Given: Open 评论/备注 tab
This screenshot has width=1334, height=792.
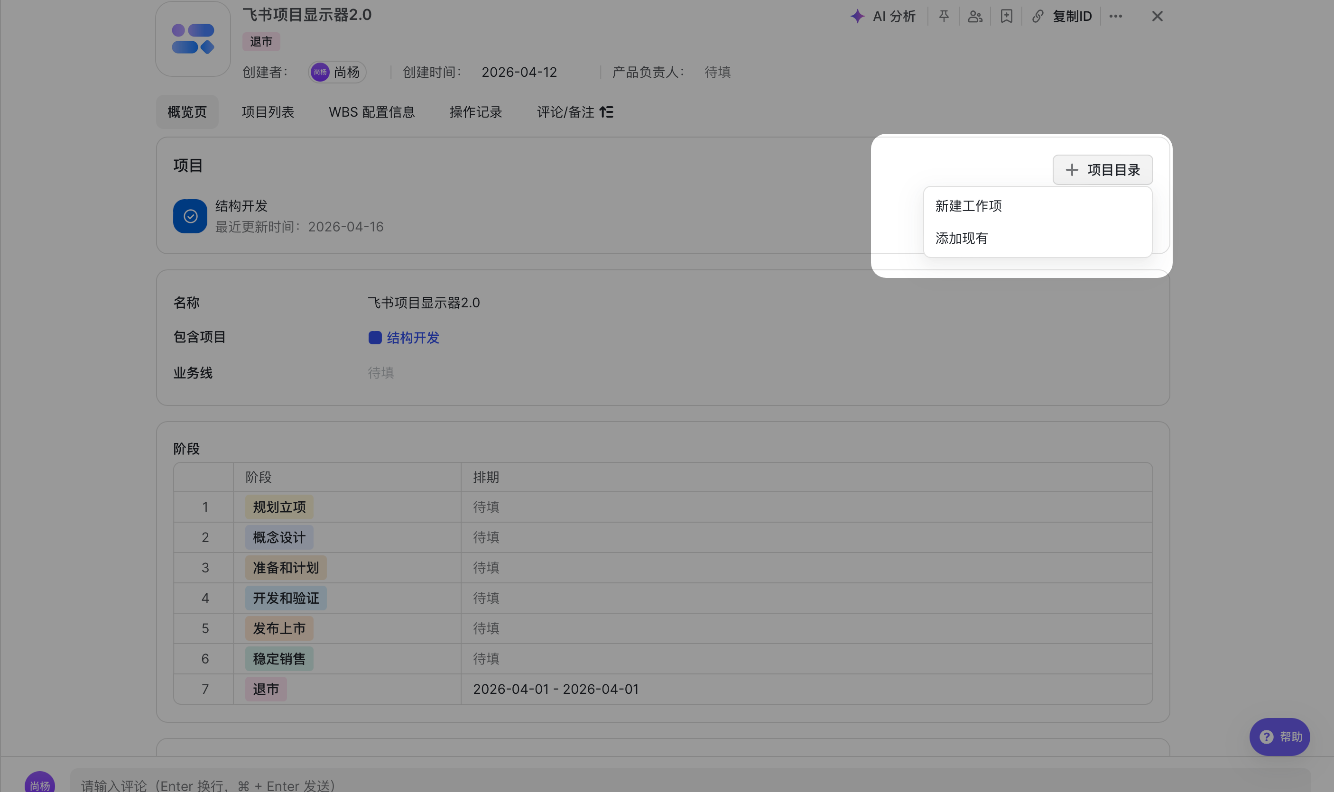Looking at the screenshot, I should (x=565, y=111).
